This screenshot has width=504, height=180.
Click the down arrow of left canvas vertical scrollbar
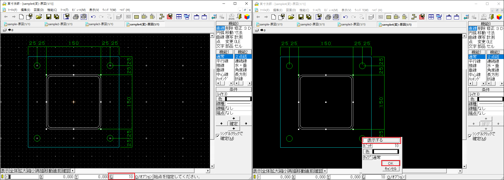click(x=212, y=166)
